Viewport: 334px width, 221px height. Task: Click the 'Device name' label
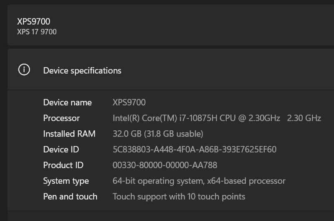[x=67, y=102]
